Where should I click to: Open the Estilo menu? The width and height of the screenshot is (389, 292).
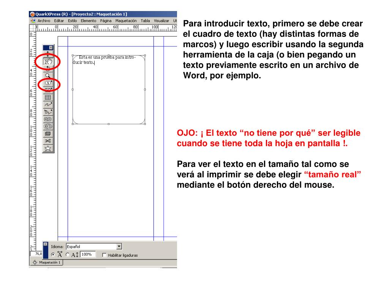73,21
